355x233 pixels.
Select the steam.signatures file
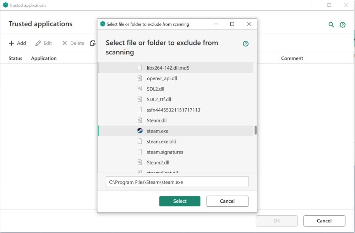[165, 152]
